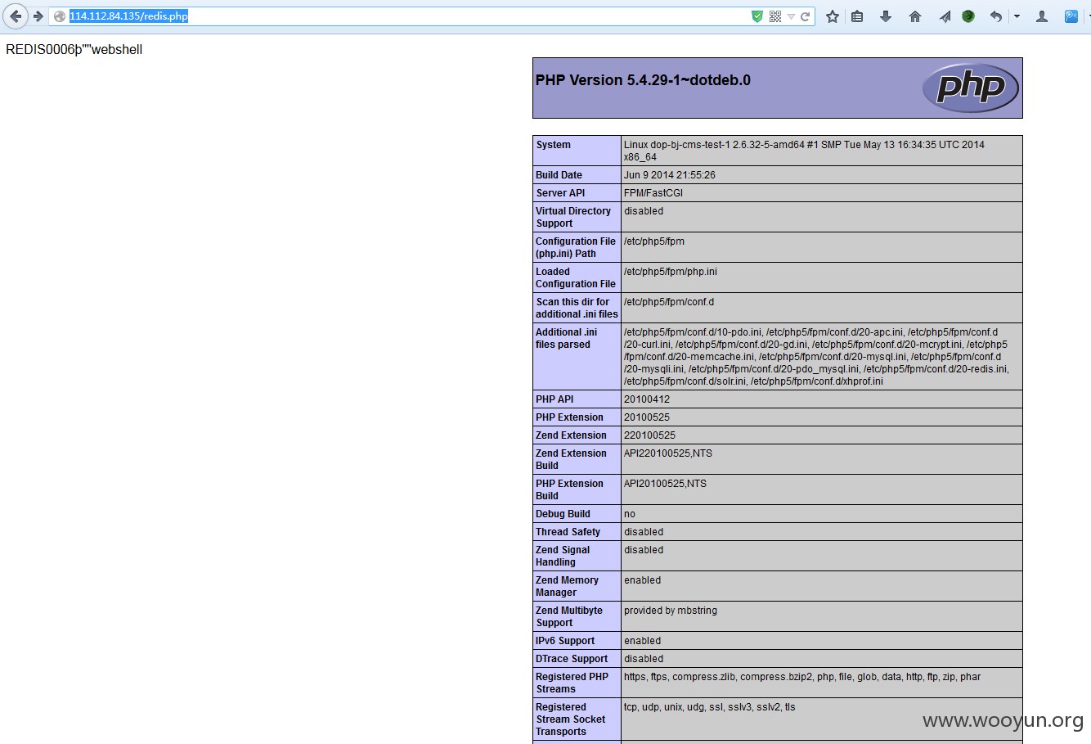The height and width of the screenshot is (744, 1091).
Task: Click the Server API value FPM/FastCGI
Action: (x=653, y=193)
